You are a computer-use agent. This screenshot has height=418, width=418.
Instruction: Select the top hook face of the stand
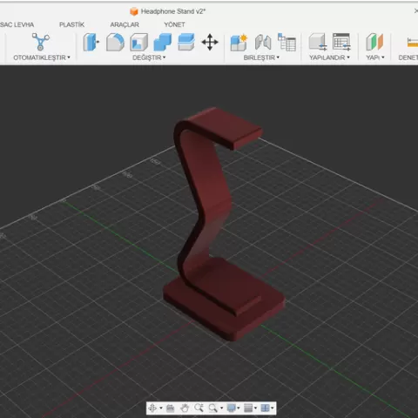tap(225, 124)
